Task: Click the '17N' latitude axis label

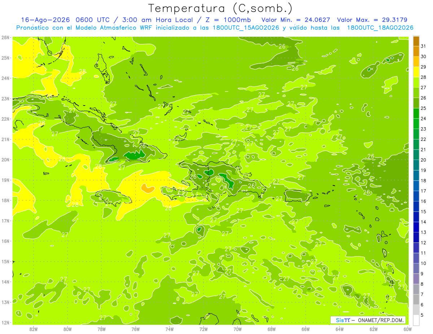Action: [x=5, y=221]
